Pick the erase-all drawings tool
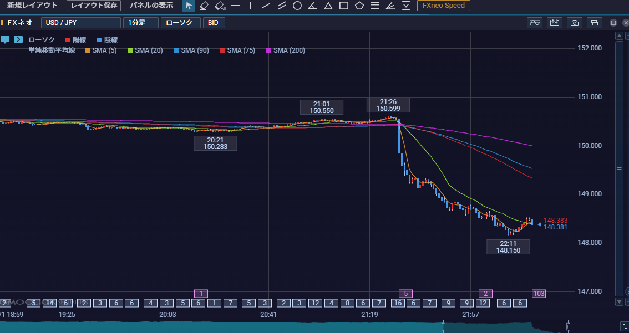 pyautogui.click(x=220, y=6)
